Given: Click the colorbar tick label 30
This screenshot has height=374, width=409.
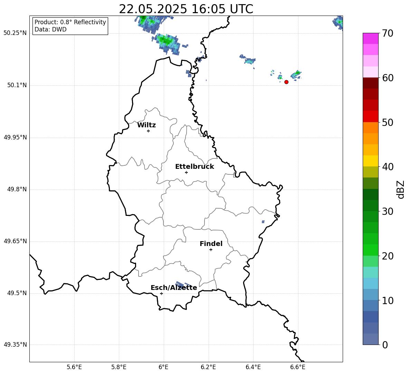Looking at the screenshot, I should 388,211.
